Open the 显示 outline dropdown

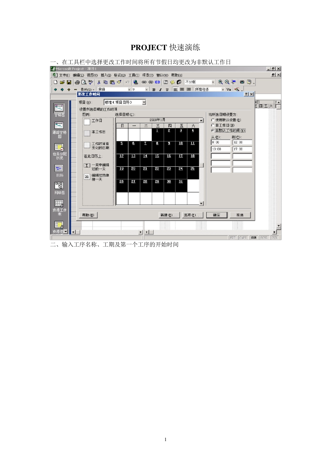click(x=87, y=90)
